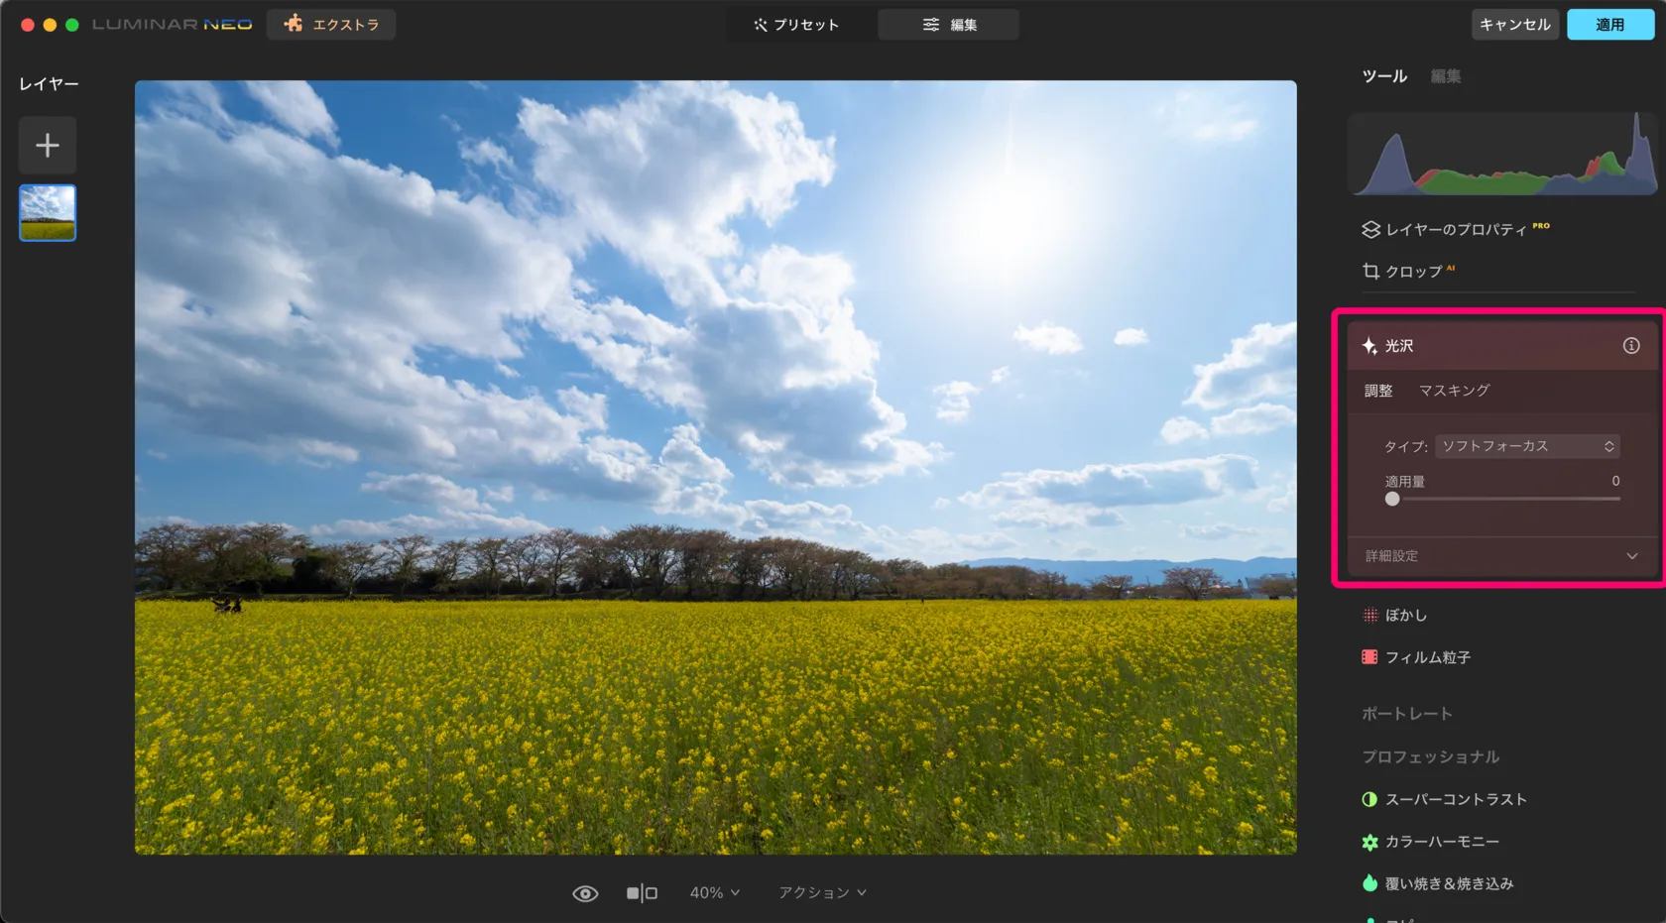The height and width of the screenshot is (923, 1666).
Task: Switch to the プリセット tab
Action: tap(796, 25)
